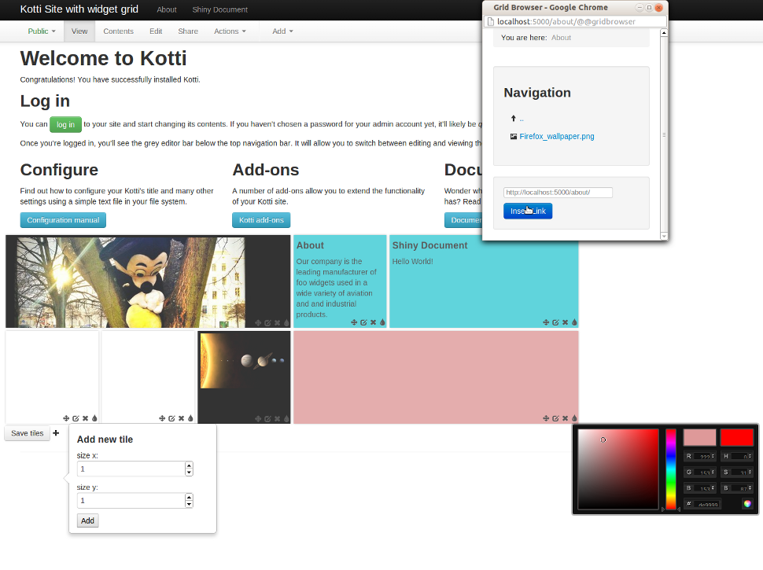The image size is (763, 570).
Task: Click the G value stepper in color picker
Action: pos(713,472)
